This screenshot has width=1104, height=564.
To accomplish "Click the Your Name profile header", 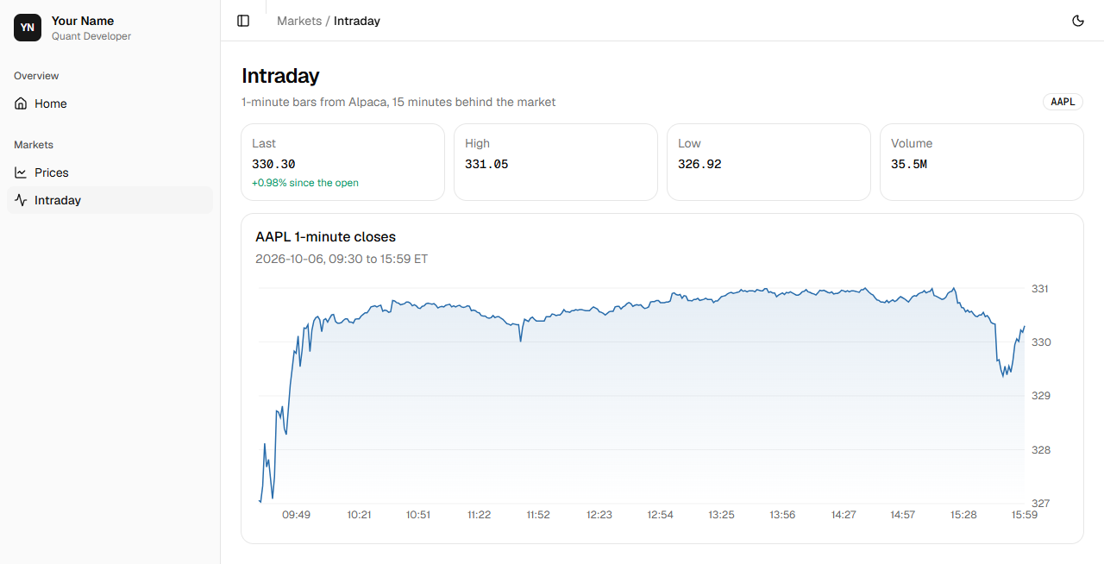I will [x=83, y=21].
